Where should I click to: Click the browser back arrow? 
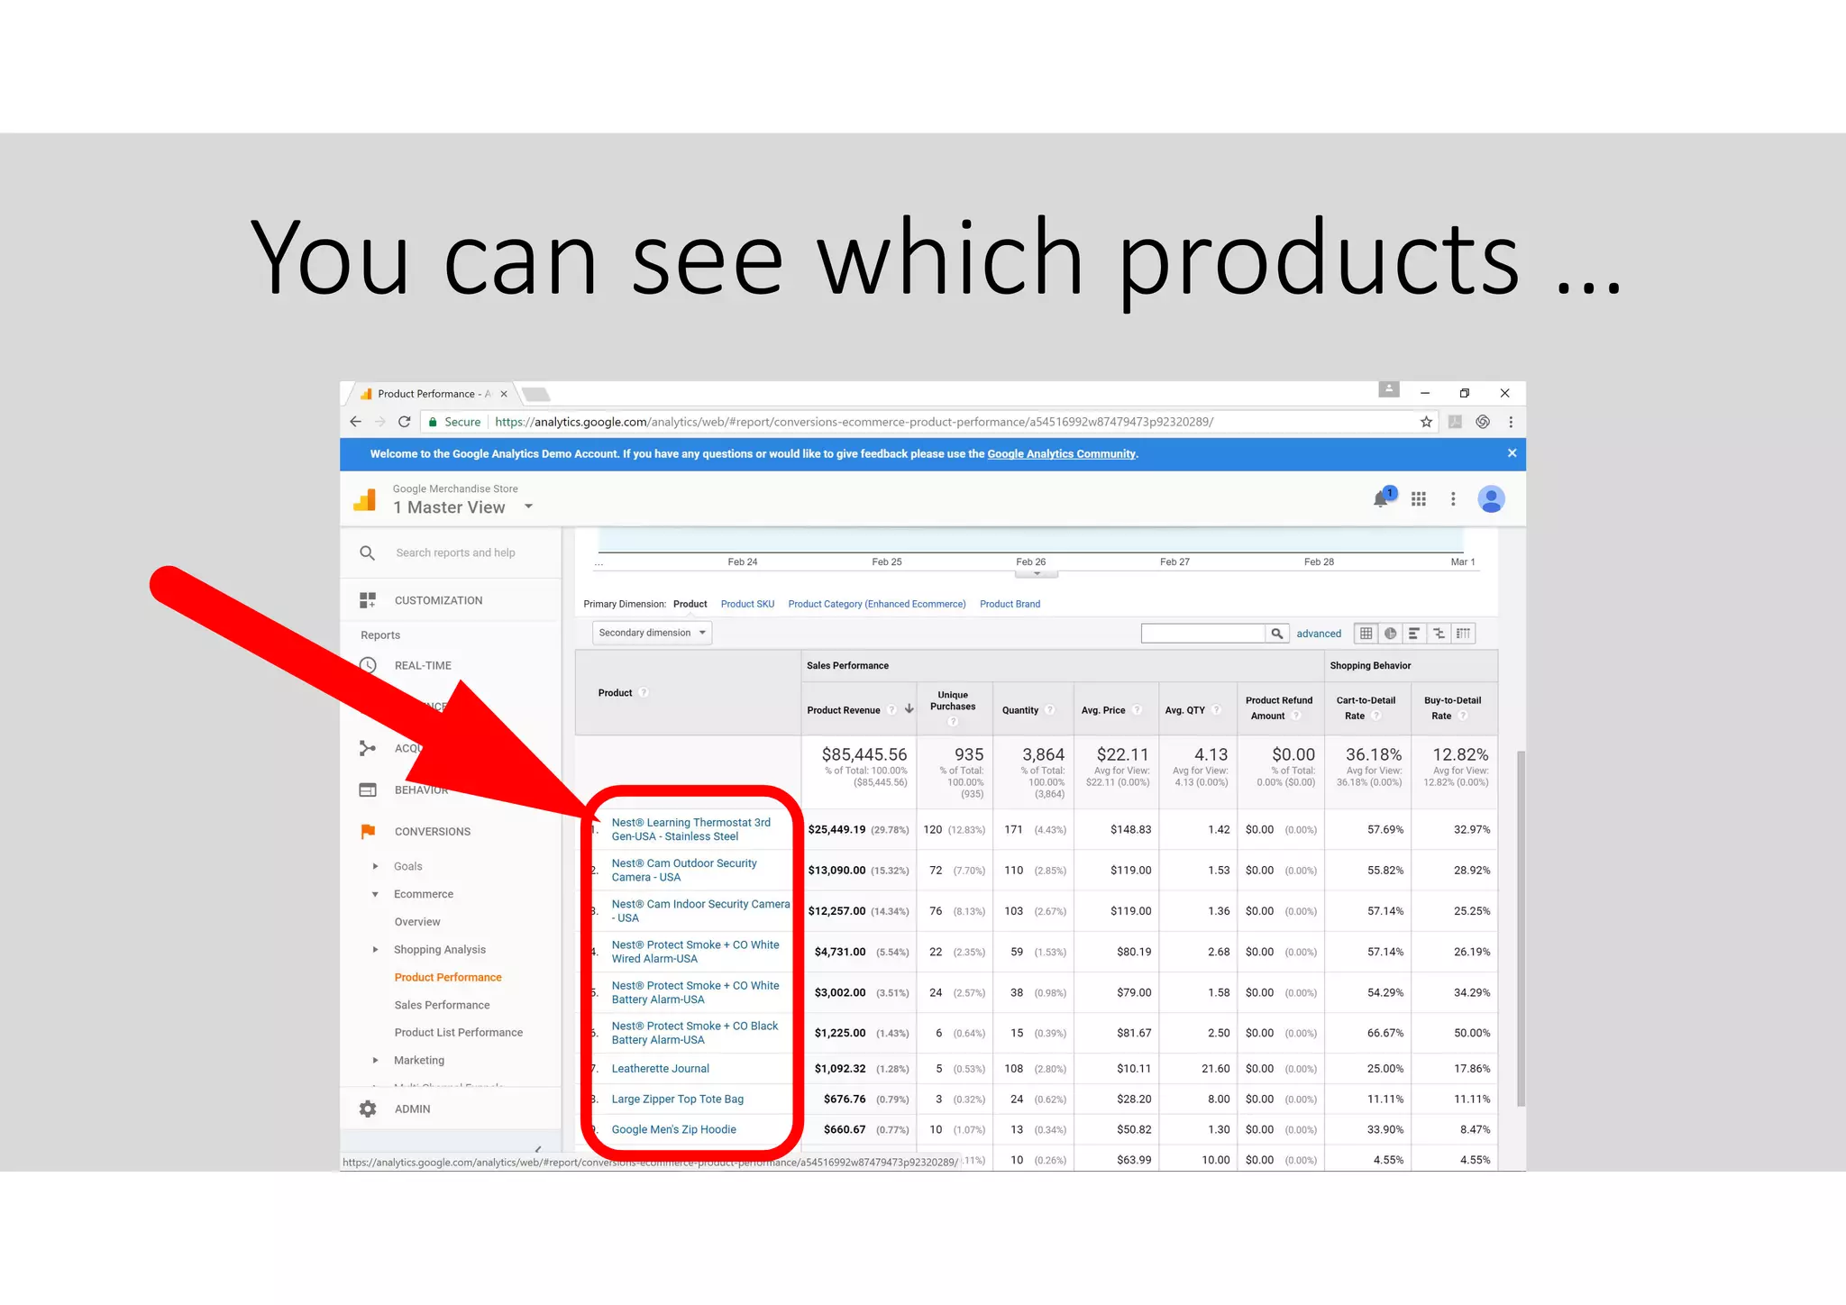click(355, 422)
